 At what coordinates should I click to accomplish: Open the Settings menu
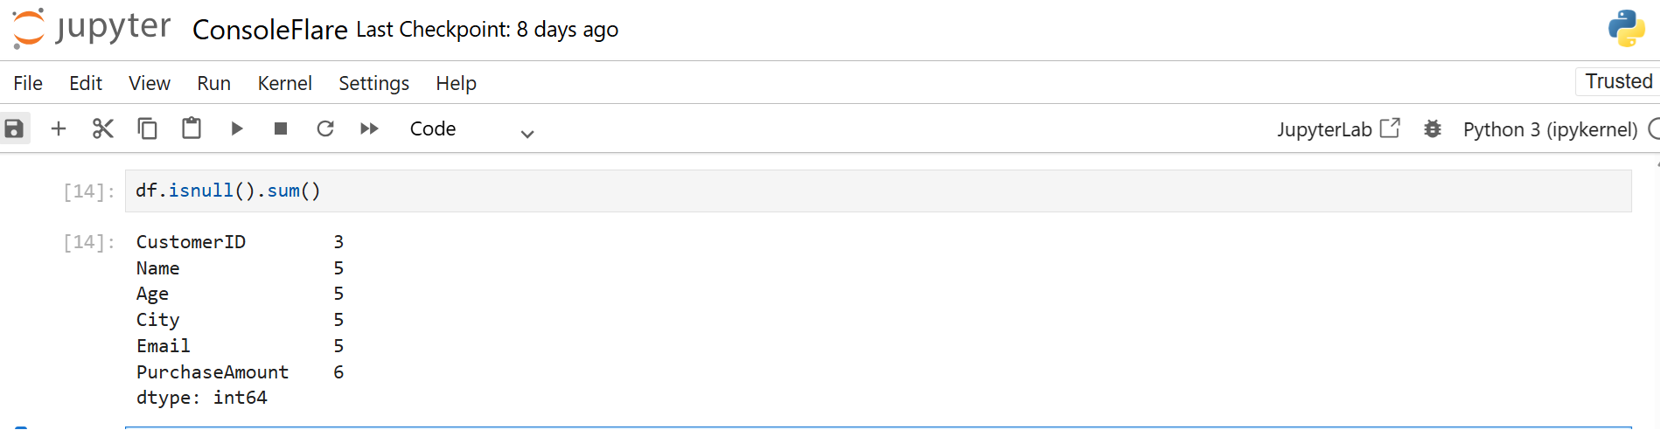click(373, 83)
